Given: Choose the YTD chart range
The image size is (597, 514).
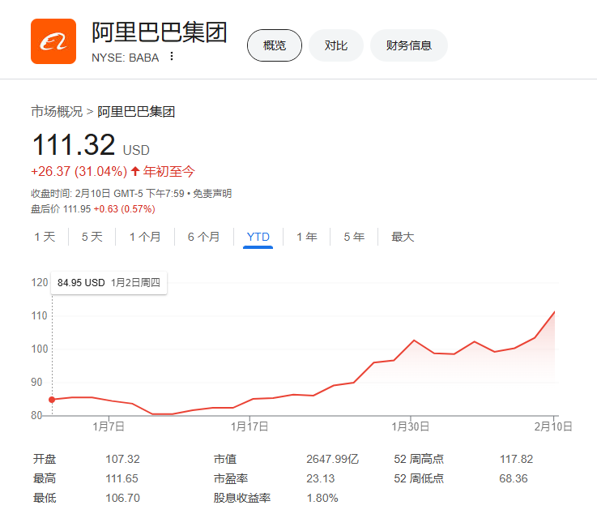Looking at the screenshot, I should [x=258, y=237].
